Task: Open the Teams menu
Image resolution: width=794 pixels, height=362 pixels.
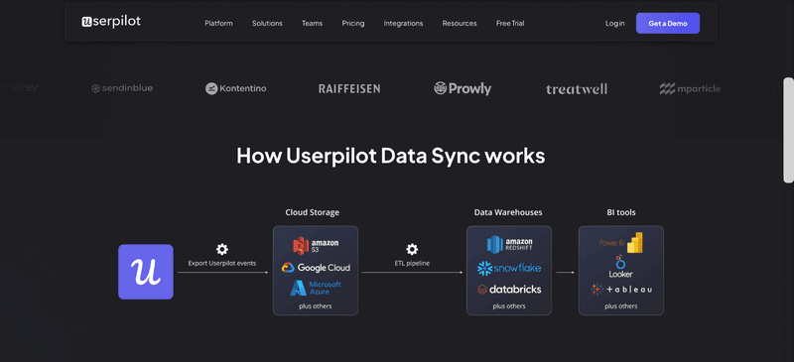Action: click(x=312, y=23)
